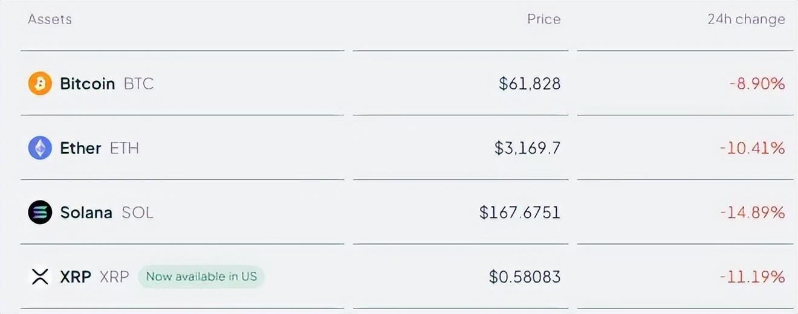Image resolution: width=798 pixels, height=314 pixels.
Task: Click Ether price $3,169.7
Action: (x=527, y=148)
